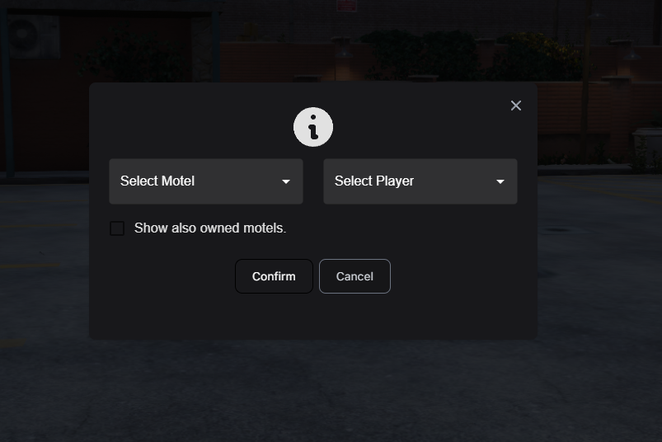This screenshot has height=442, width=662.
Task: Open the Select Motel dropdown
Action: tap(206, 181)
